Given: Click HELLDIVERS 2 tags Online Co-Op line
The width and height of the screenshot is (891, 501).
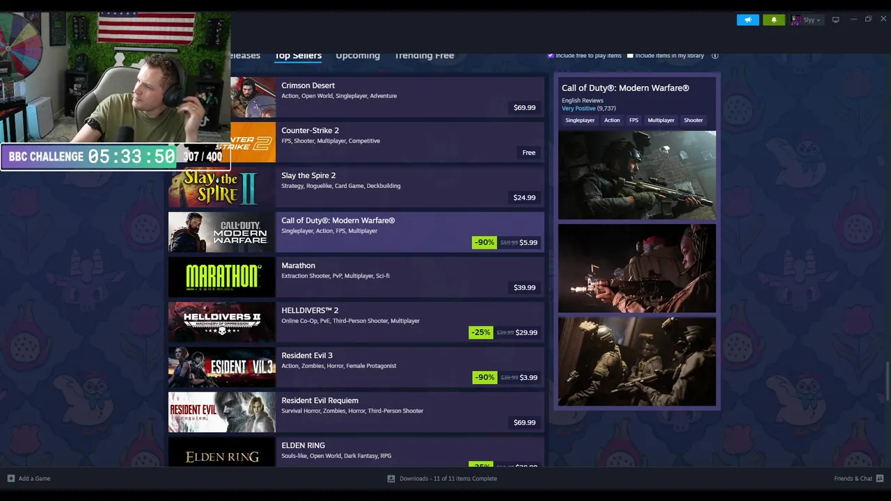Looking at the screenshot, I should coord(350,321).
